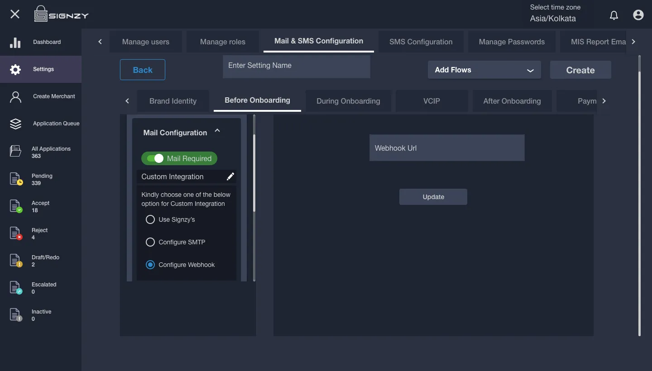Viewport: 652px width, 371px height.
Task: Click the Webhook Url input field
Action: coord(447,147)
